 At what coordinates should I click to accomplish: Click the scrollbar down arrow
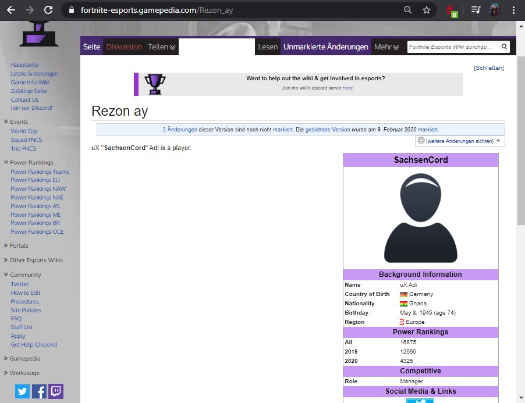521,398
